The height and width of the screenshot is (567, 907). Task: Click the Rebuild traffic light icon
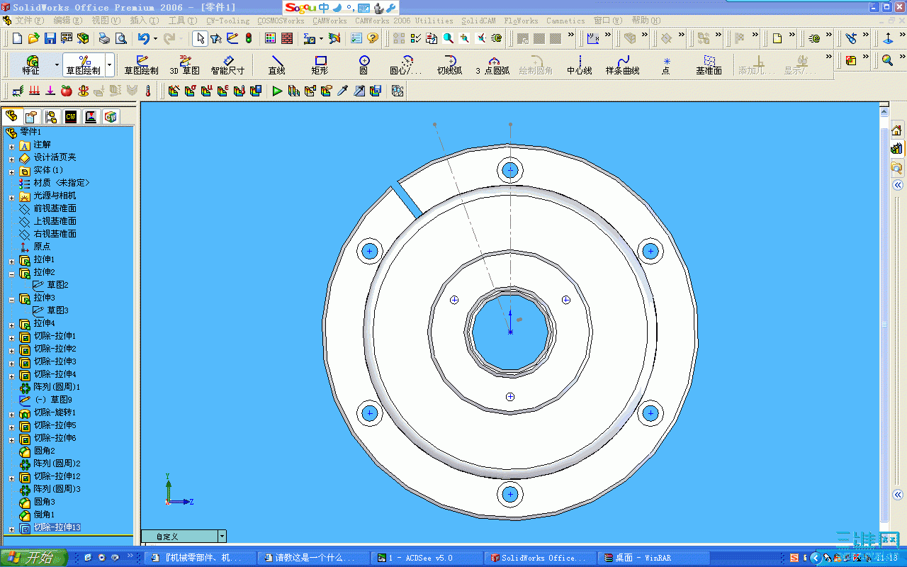[249, 38]
